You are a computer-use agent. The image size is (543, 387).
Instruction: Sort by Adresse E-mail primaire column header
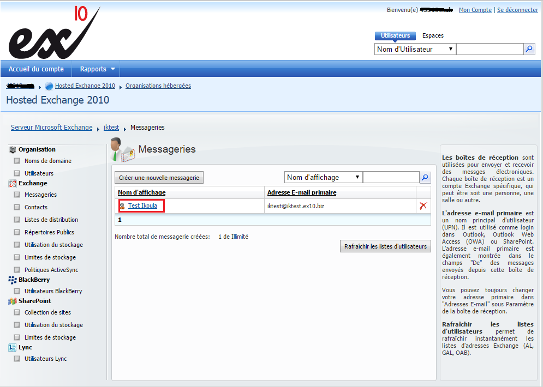(x=302, y=192)
